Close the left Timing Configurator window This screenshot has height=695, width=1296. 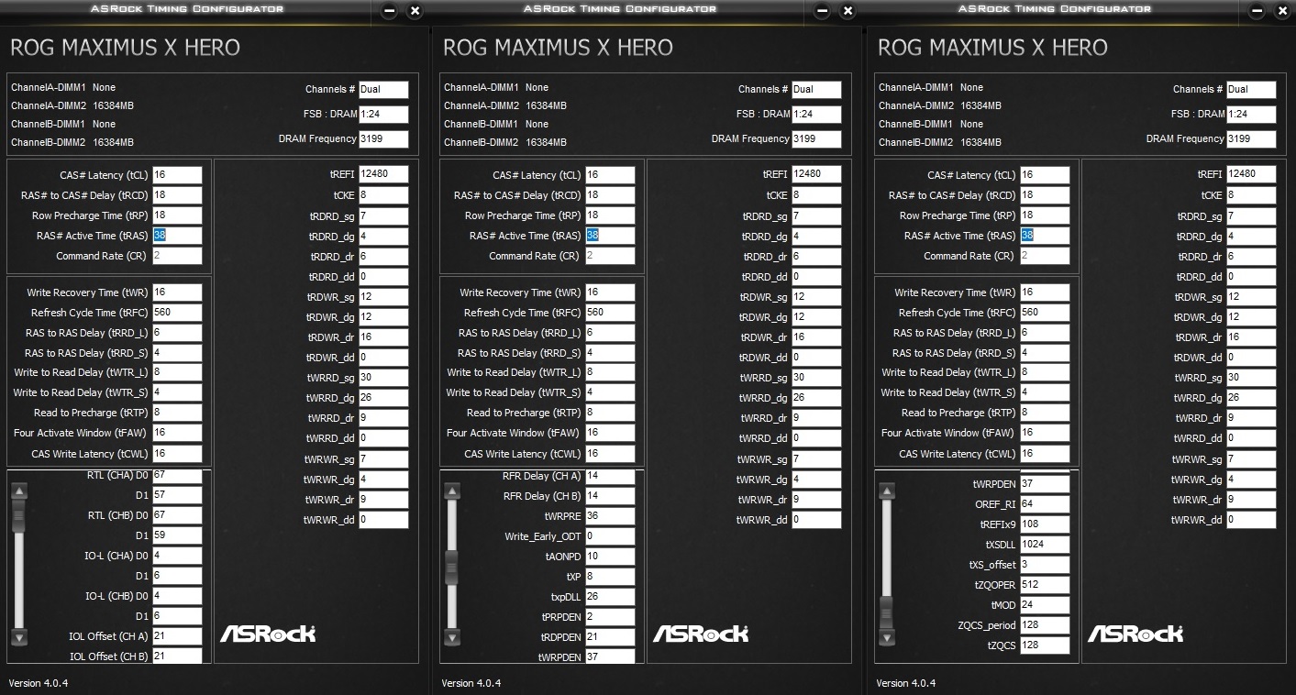coord(415,11)
